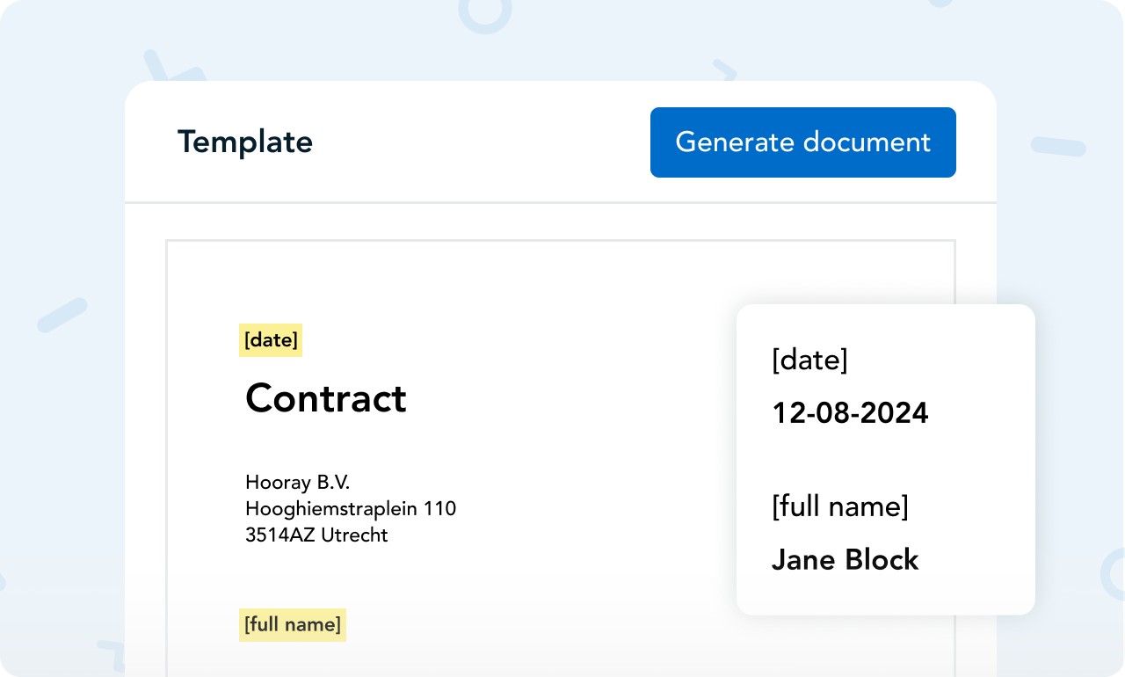Click the 12-08-2024 date value
The image size is (1125, 677).
click(850, 413)
